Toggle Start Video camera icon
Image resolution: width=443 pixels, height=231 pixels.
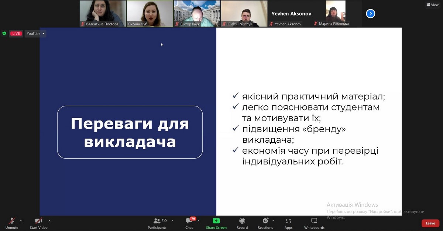pos(38,221)
